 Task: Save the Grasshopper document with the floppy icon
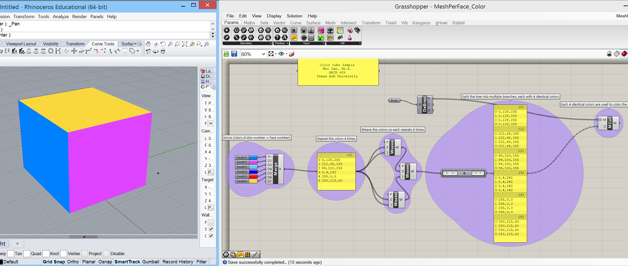[234, 54]
